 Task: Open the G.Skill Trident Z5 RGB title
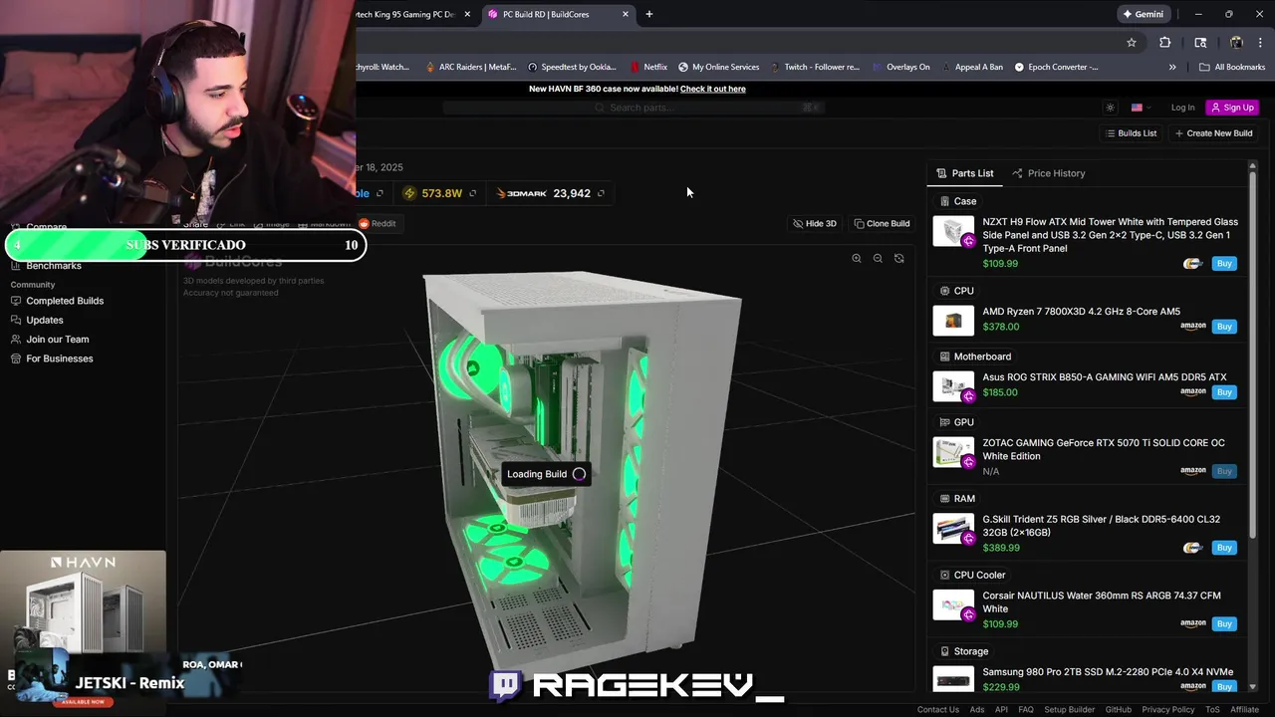(x=1101, y=526)
